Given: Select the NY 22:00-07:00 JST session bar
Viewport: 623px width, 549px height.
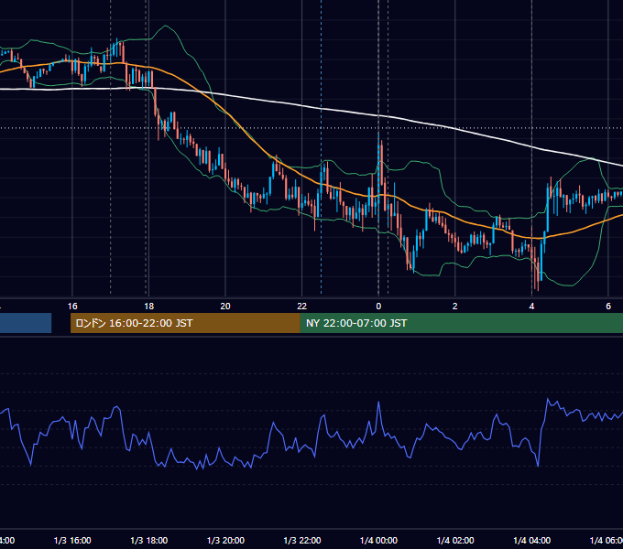Looking at the screenshot, I should [461, 323].
